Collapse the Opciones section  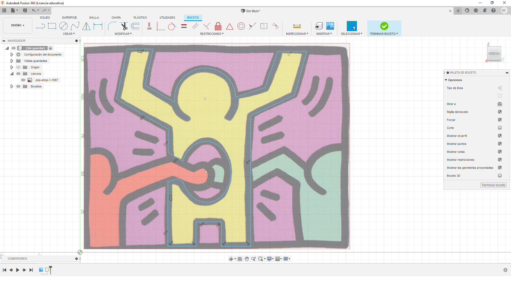click(x=446, y=80)
